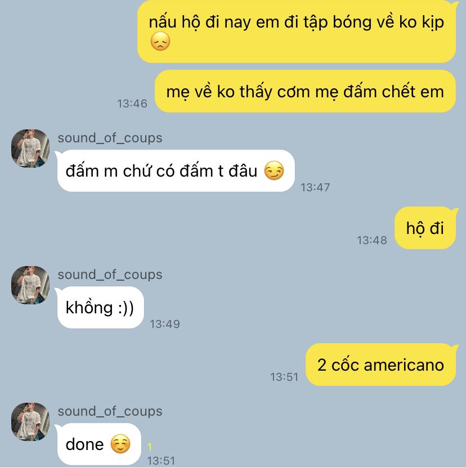Click the blushing smile emoji next to "done"

[x=120, y=444]
